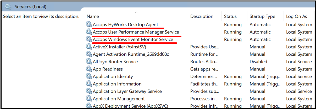Click gear icon beside Accops User Performance Manager
The image size is (316, 109).
pyautogui.click(x=89, y=32)
